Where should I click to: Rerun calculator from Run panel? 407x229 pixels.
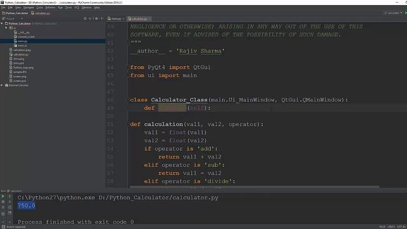pyautogui.click(x=3, y=197)
